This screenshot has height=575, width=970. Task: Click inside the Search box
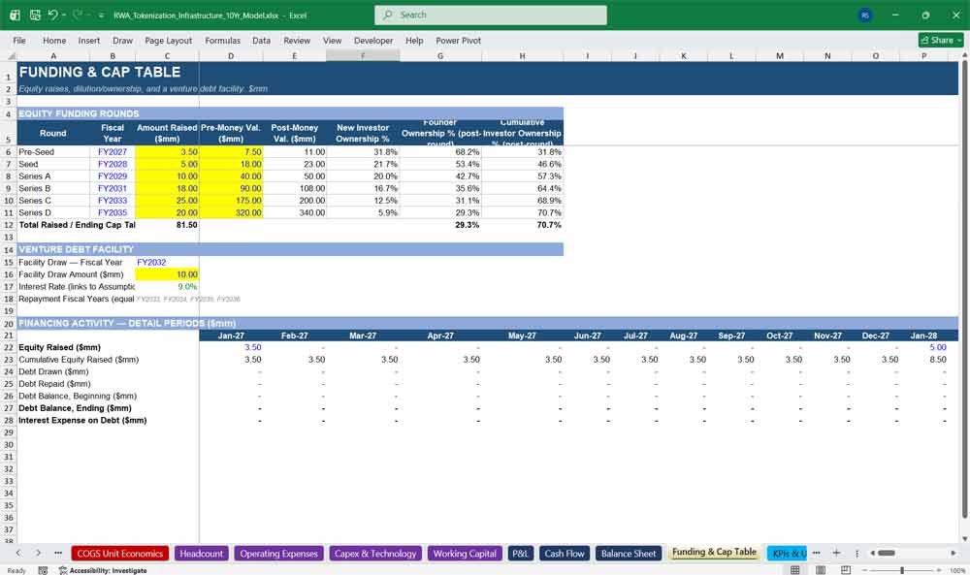490,15
